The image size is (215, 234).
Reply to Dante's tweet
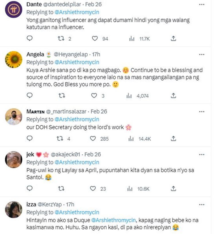coord(30,38)
